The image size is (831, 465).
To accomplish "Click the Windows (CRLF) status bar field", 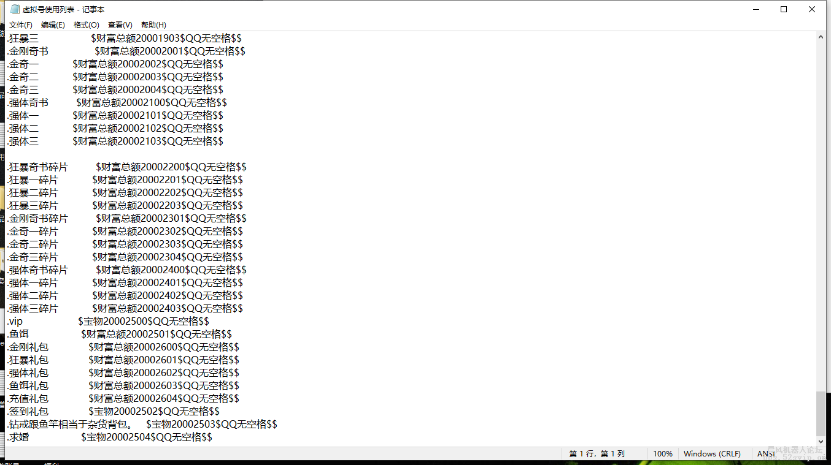I will [712, 454].
